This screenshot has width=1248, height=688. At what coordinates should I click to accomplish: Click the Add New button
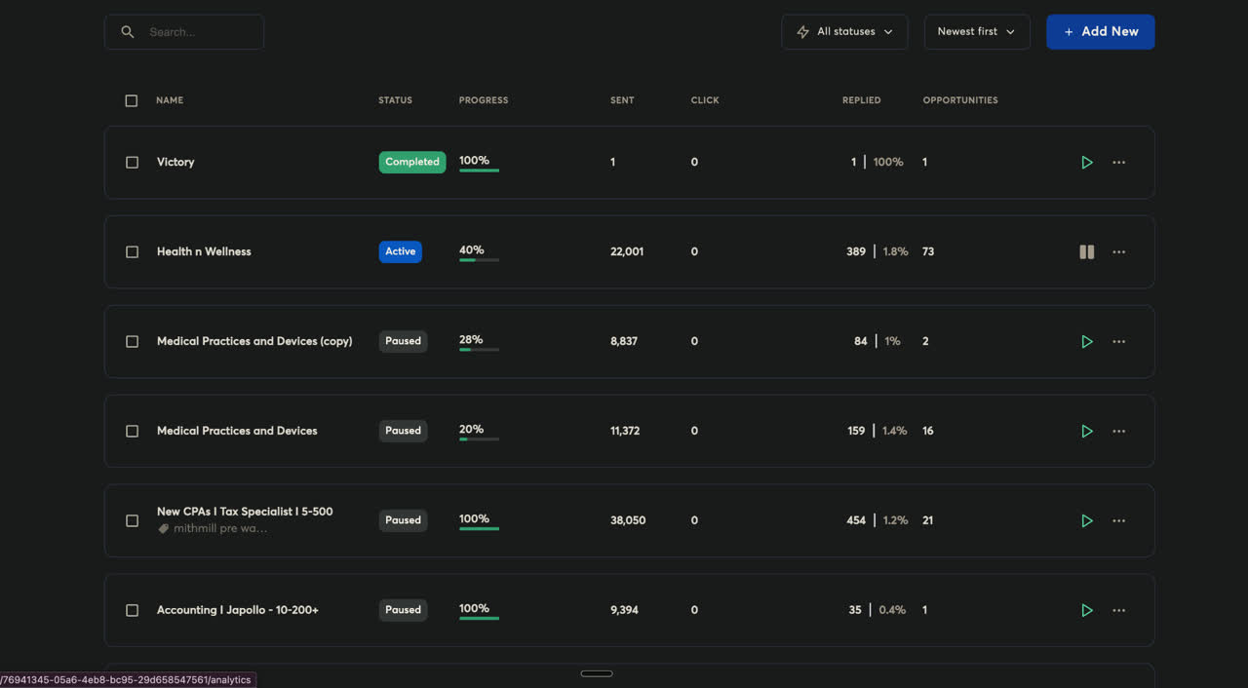pos(1100,31)
